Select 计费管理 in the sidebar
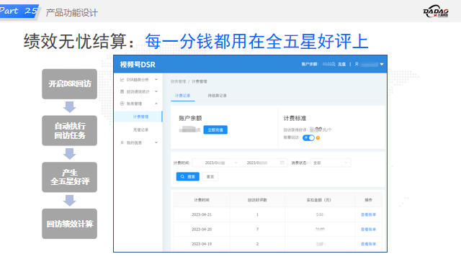The width and height of the screenshot is (461, 259). (x=138, y=117)
